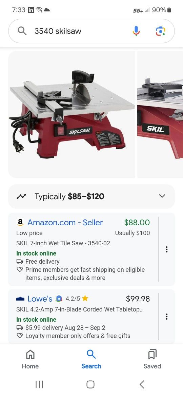Open the Amazon.com - Seller link
This screenshot has height=397, width=183.
click(65, 222)
